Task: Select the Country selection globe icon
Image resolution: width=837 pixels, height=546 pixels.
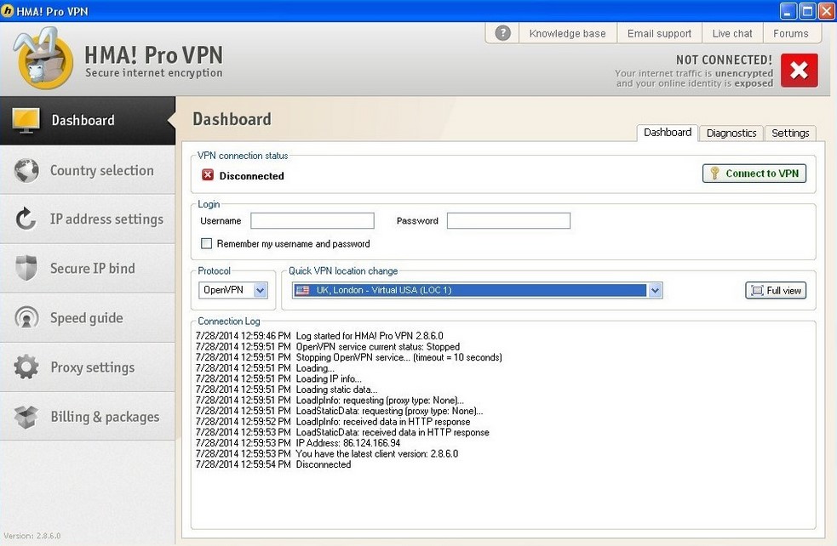Action: tap(26, 169)
